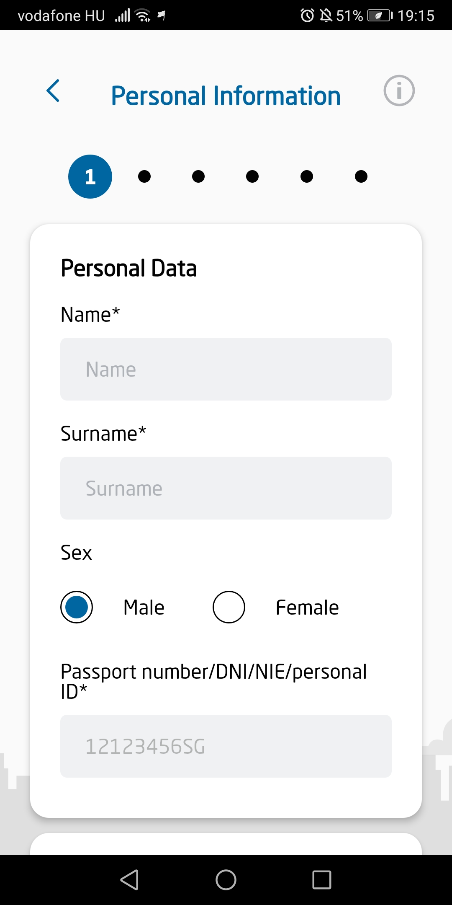This screenshot has height=905, width=452.
Task: Jump to the second step dot
Action: [x=144, y=176]
